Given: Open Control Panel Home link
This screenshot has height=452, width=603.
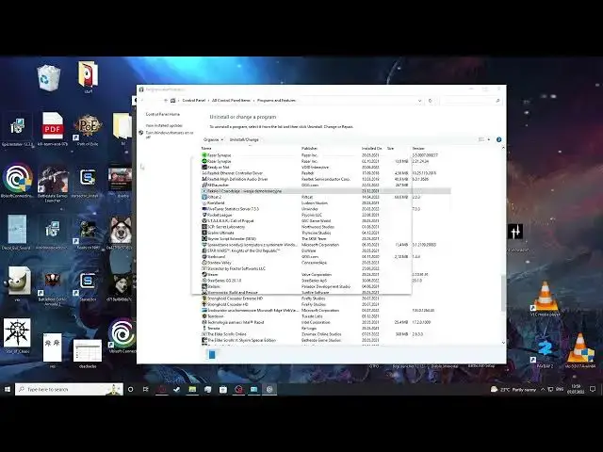Looking at the screenshot, I should 162,114.
